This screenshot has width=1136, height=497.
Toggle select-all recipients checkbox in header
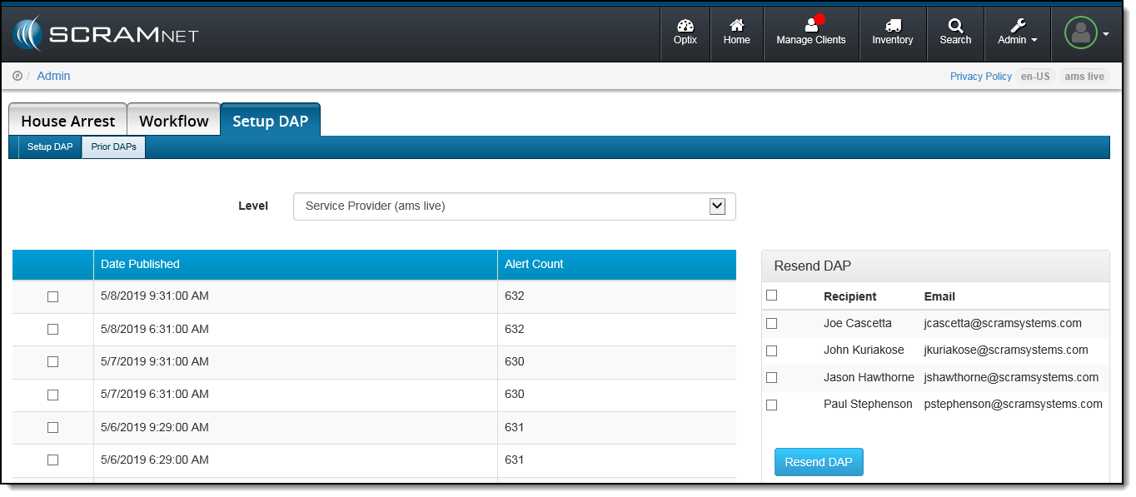[771, 296]
